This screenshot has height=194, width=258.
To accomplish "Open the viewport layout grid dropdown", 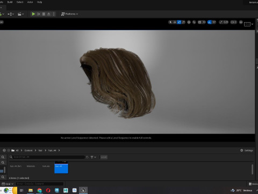I will point(249,24).
